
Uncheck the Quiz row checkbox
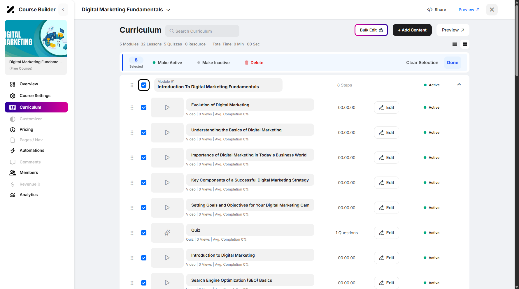pos(144,233)
